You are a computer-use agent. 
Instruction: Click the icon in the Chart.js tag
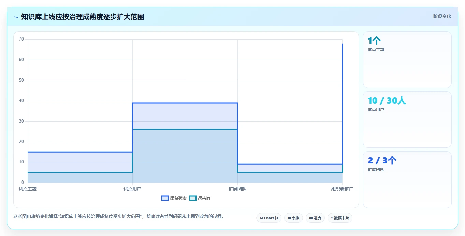261,218
